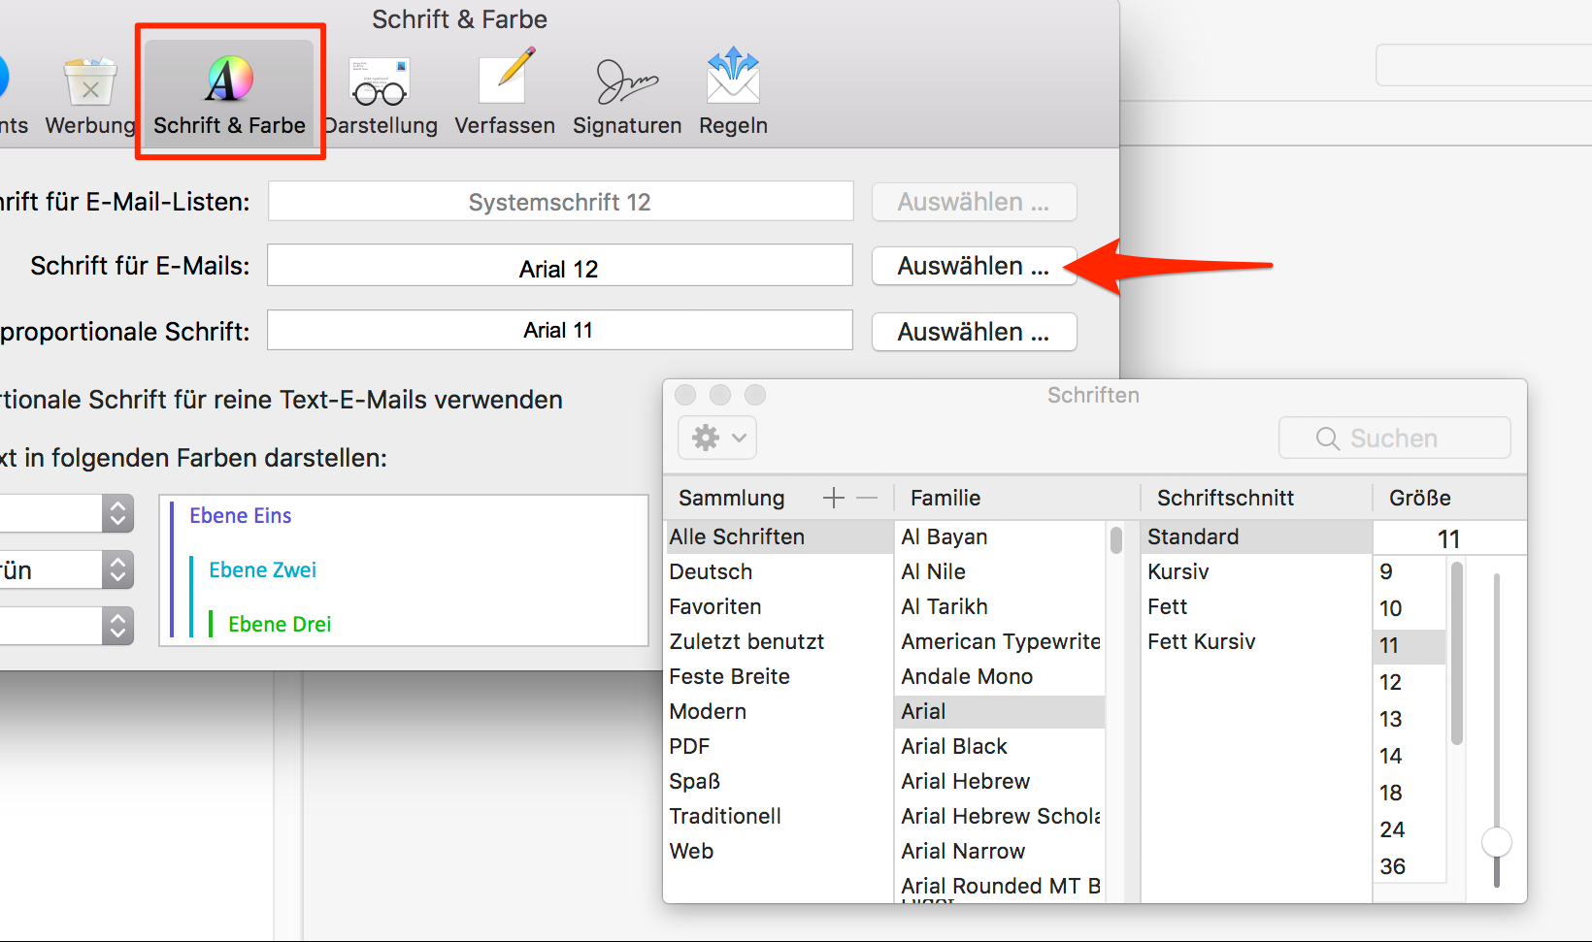The width and height of the screenshot is (1592, 942).
Task: Choose the Arial Black font family
Action: coord(1000,746)
